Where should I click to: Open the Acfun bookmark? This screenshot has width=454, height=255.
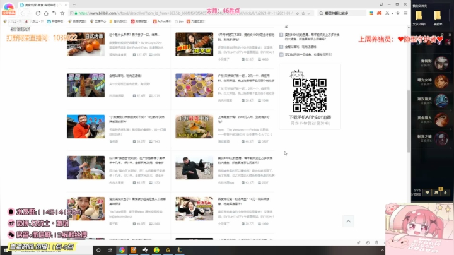(x=161, y=21)
